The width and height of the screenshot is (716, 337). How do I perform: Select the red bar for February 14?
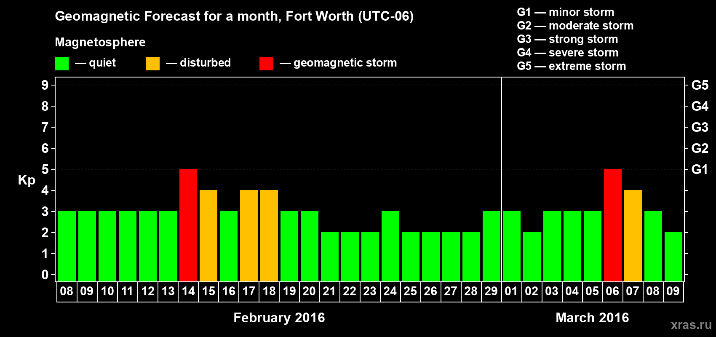pyautogui.click(x=188, y=225)
